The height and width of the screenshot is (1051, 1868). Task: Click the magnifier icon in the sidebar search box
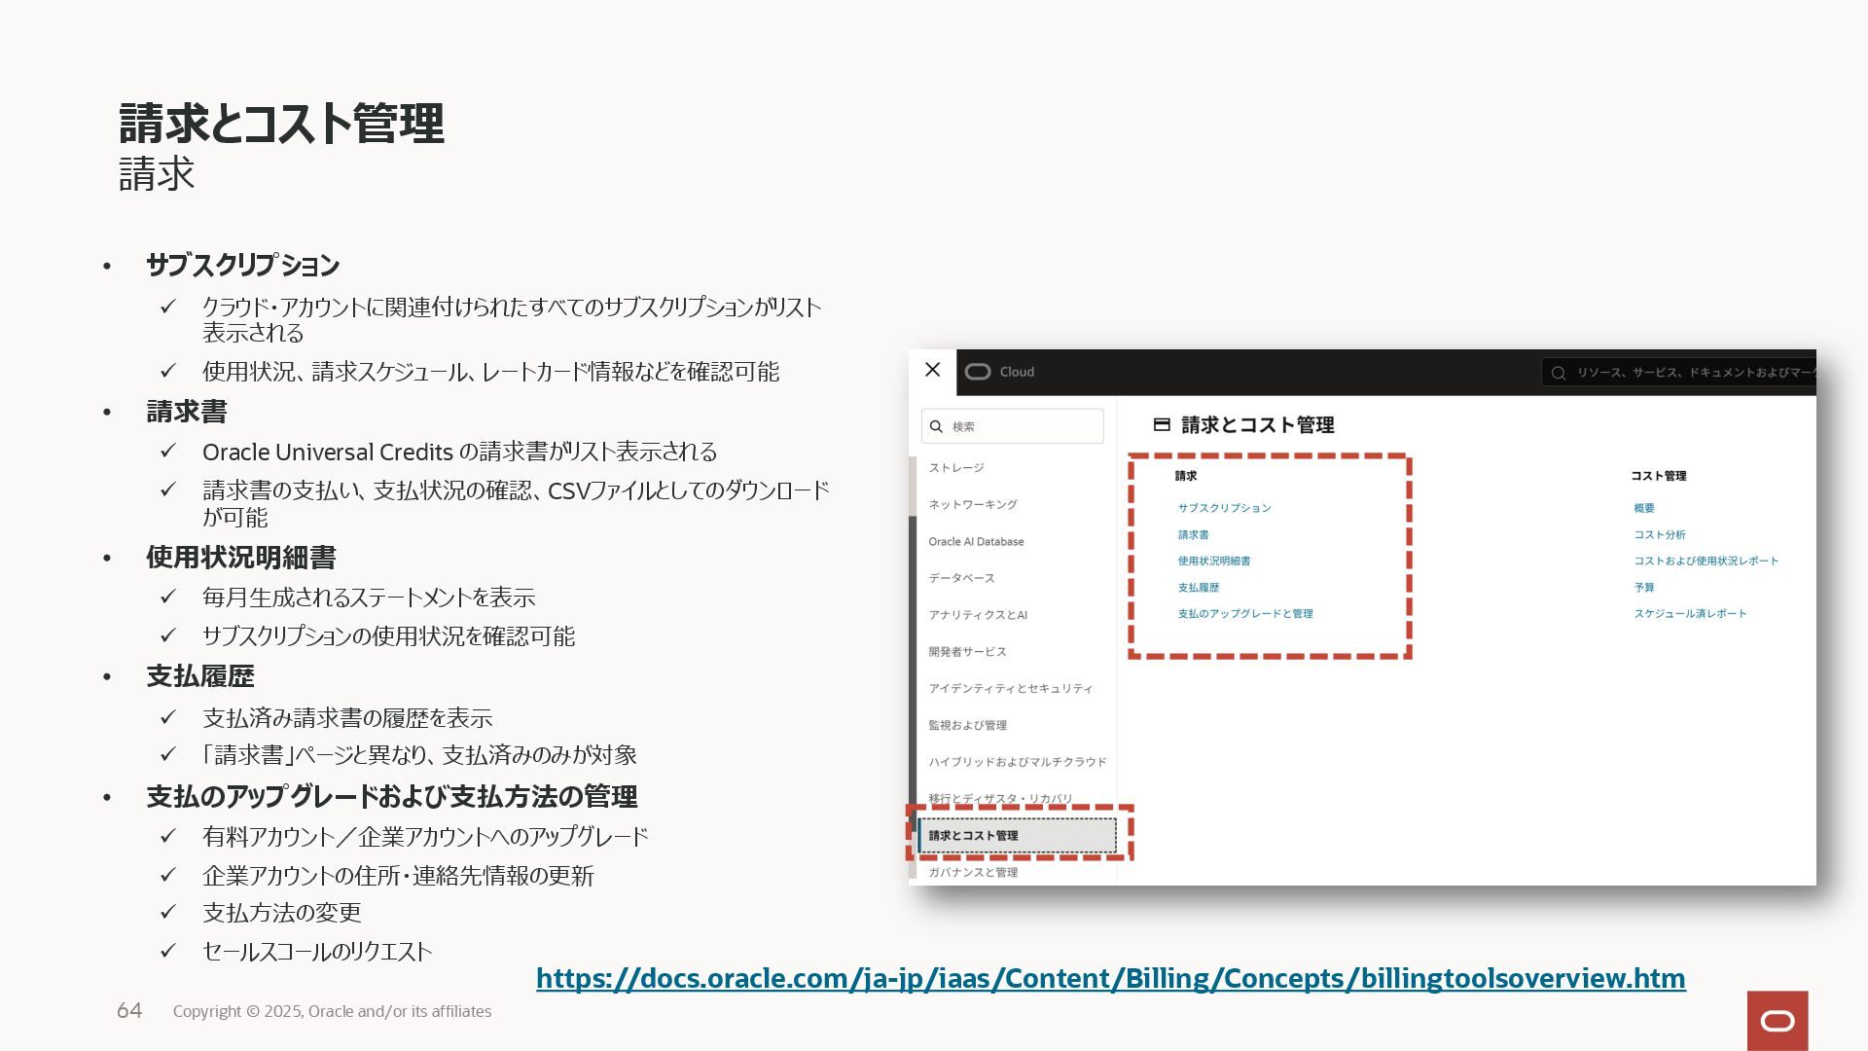pyautogui.click(x=937, y=426)
